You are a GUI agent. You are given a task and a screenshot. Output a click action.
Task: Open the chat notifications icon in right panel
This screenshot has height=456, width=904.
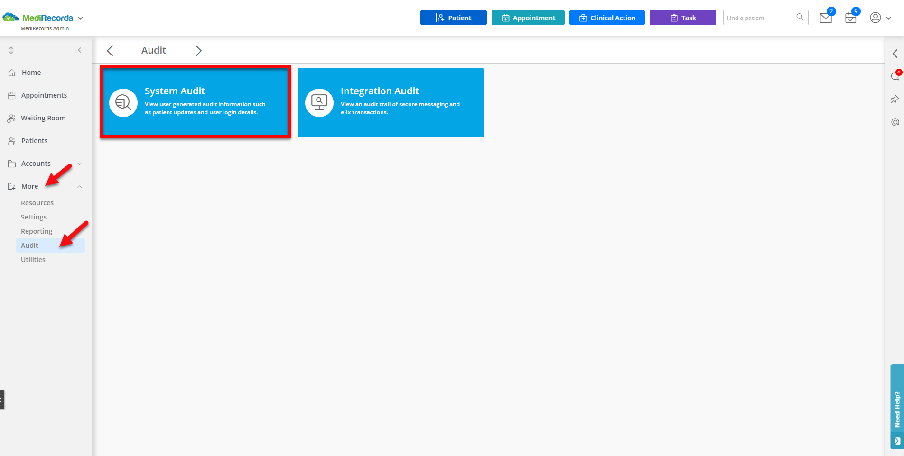point(895,76)
